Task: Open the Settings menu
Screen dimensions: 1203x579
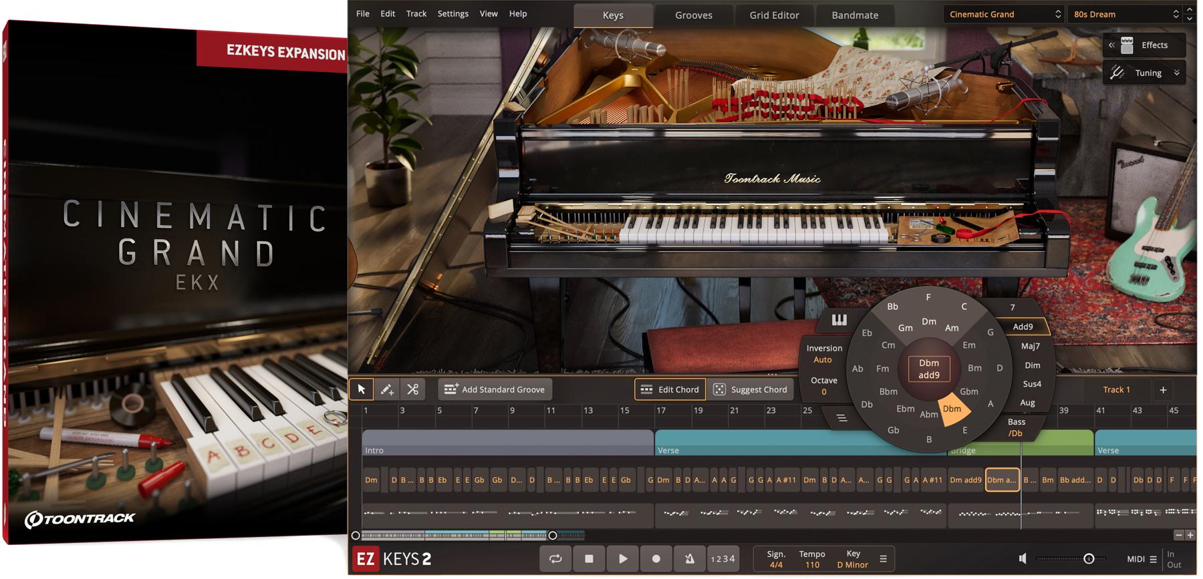Action: (453, 13)
